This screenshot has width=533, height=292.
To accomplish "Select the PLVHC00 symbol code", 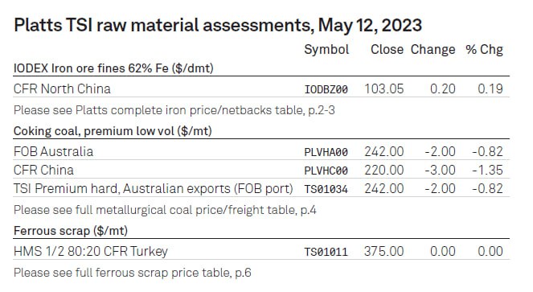I will click(x=326, y=171).
